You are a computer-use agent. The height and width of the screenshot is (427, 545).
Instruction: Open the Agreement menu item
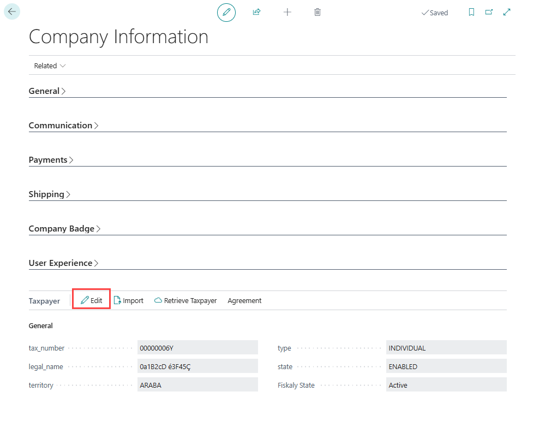pyautogui.click(x=244, y=300)
